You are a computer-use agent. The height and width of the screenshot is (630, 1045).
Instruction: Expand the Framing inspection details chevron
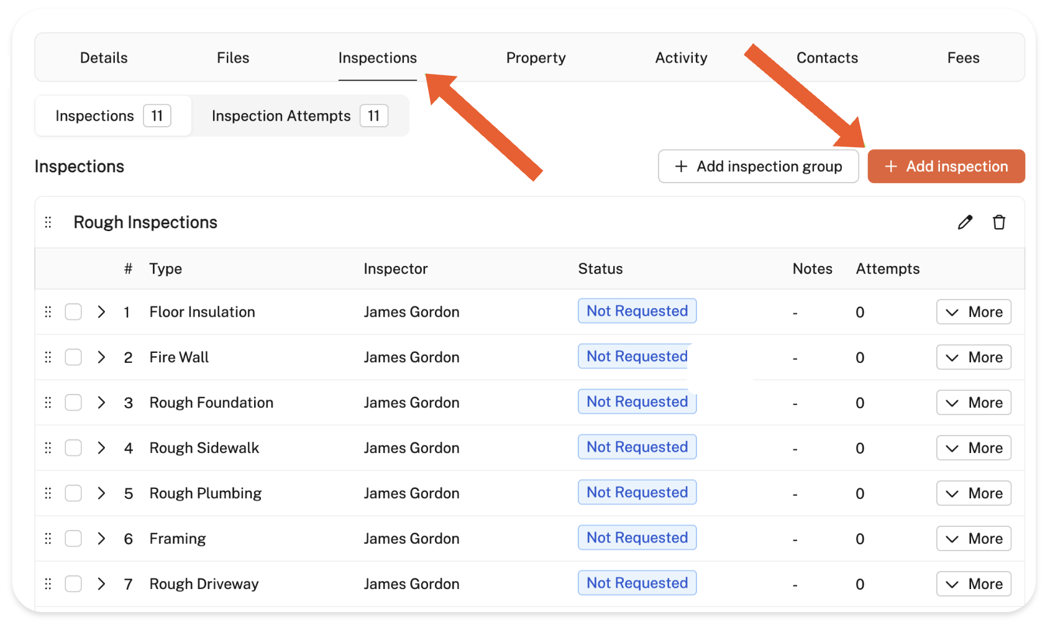click(101, 539)
